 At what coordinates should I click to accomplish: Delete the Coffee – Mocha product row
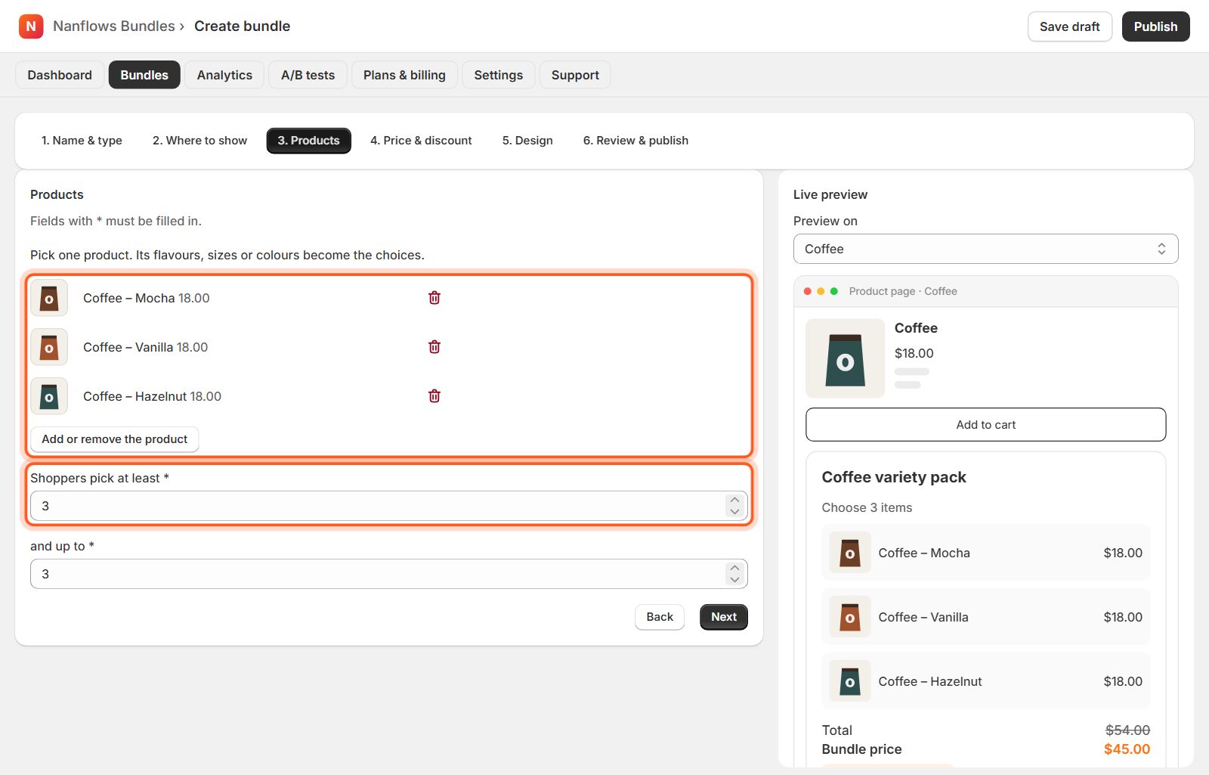pos(434,298)
